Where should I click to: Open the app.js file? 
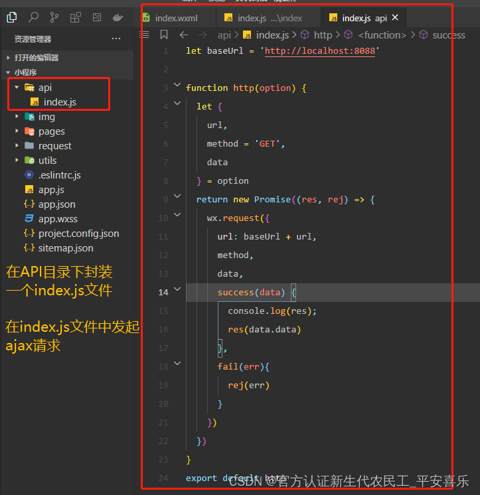click(51, 189)
